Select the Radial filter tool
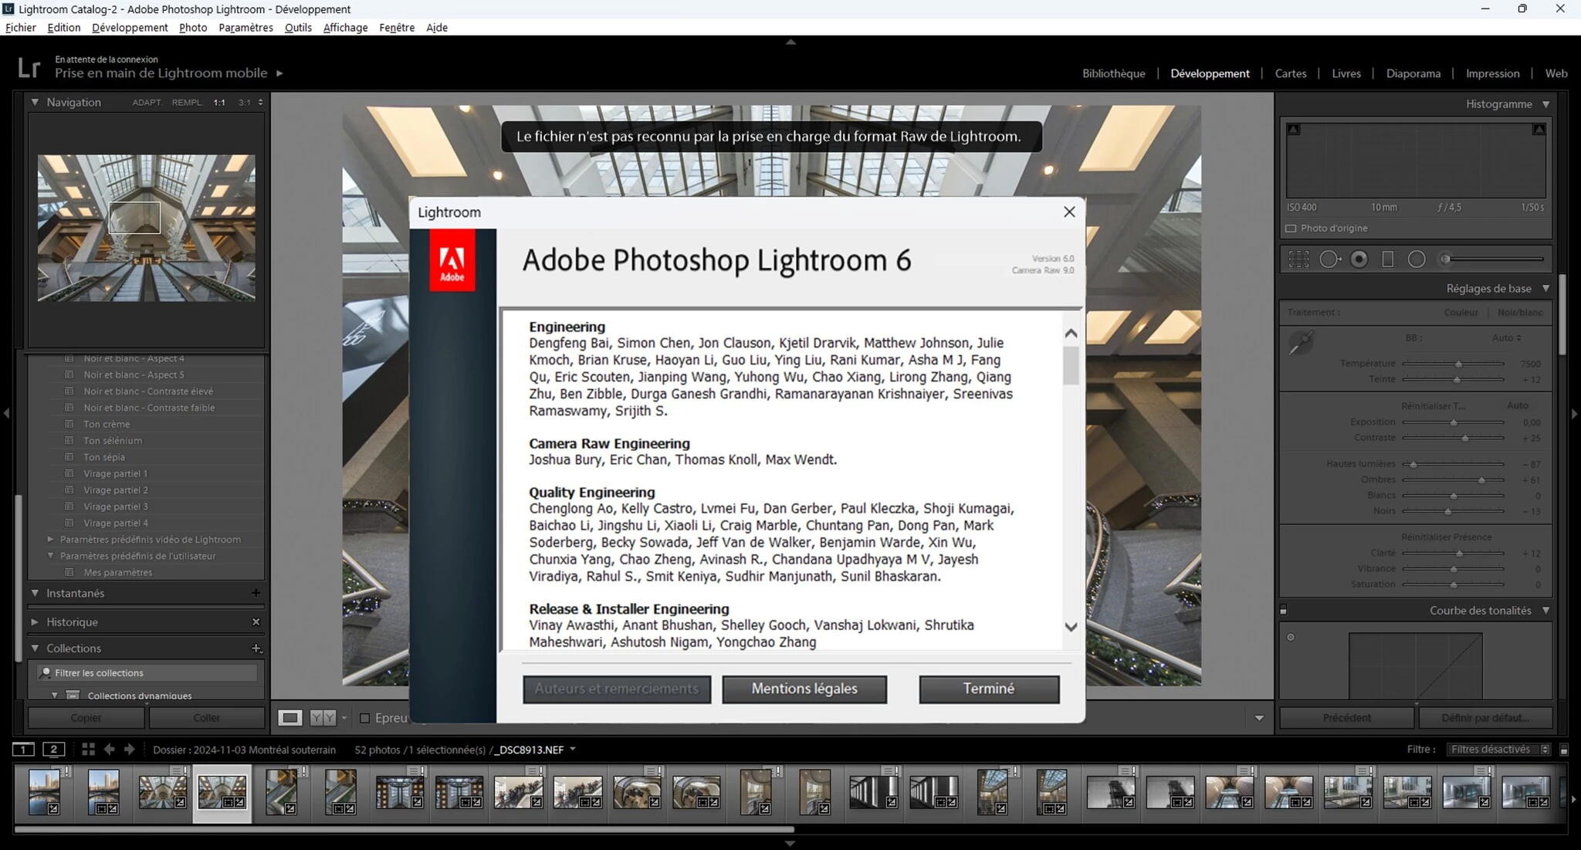1581x850 pixels. pos(1417,259)
